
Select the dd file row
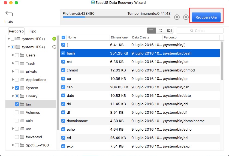[x=140, y=104]
